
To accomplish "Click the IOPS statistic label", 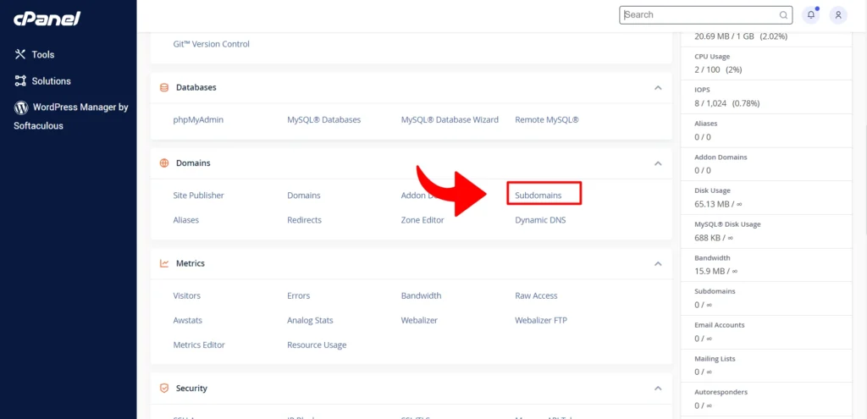I will 702,90.
